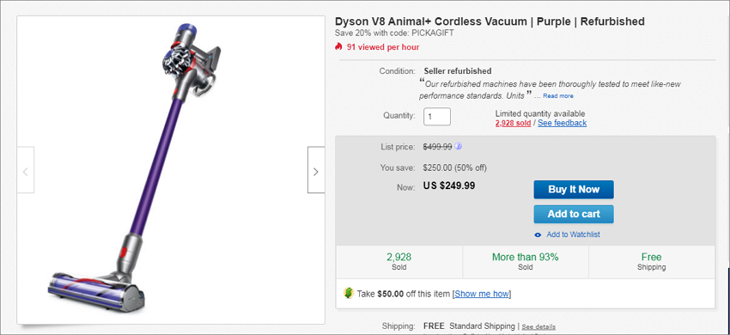The width and height of the screenshot is (730, 335).
Task: Open the See feedback link
Action: click(x=562, y=123)
